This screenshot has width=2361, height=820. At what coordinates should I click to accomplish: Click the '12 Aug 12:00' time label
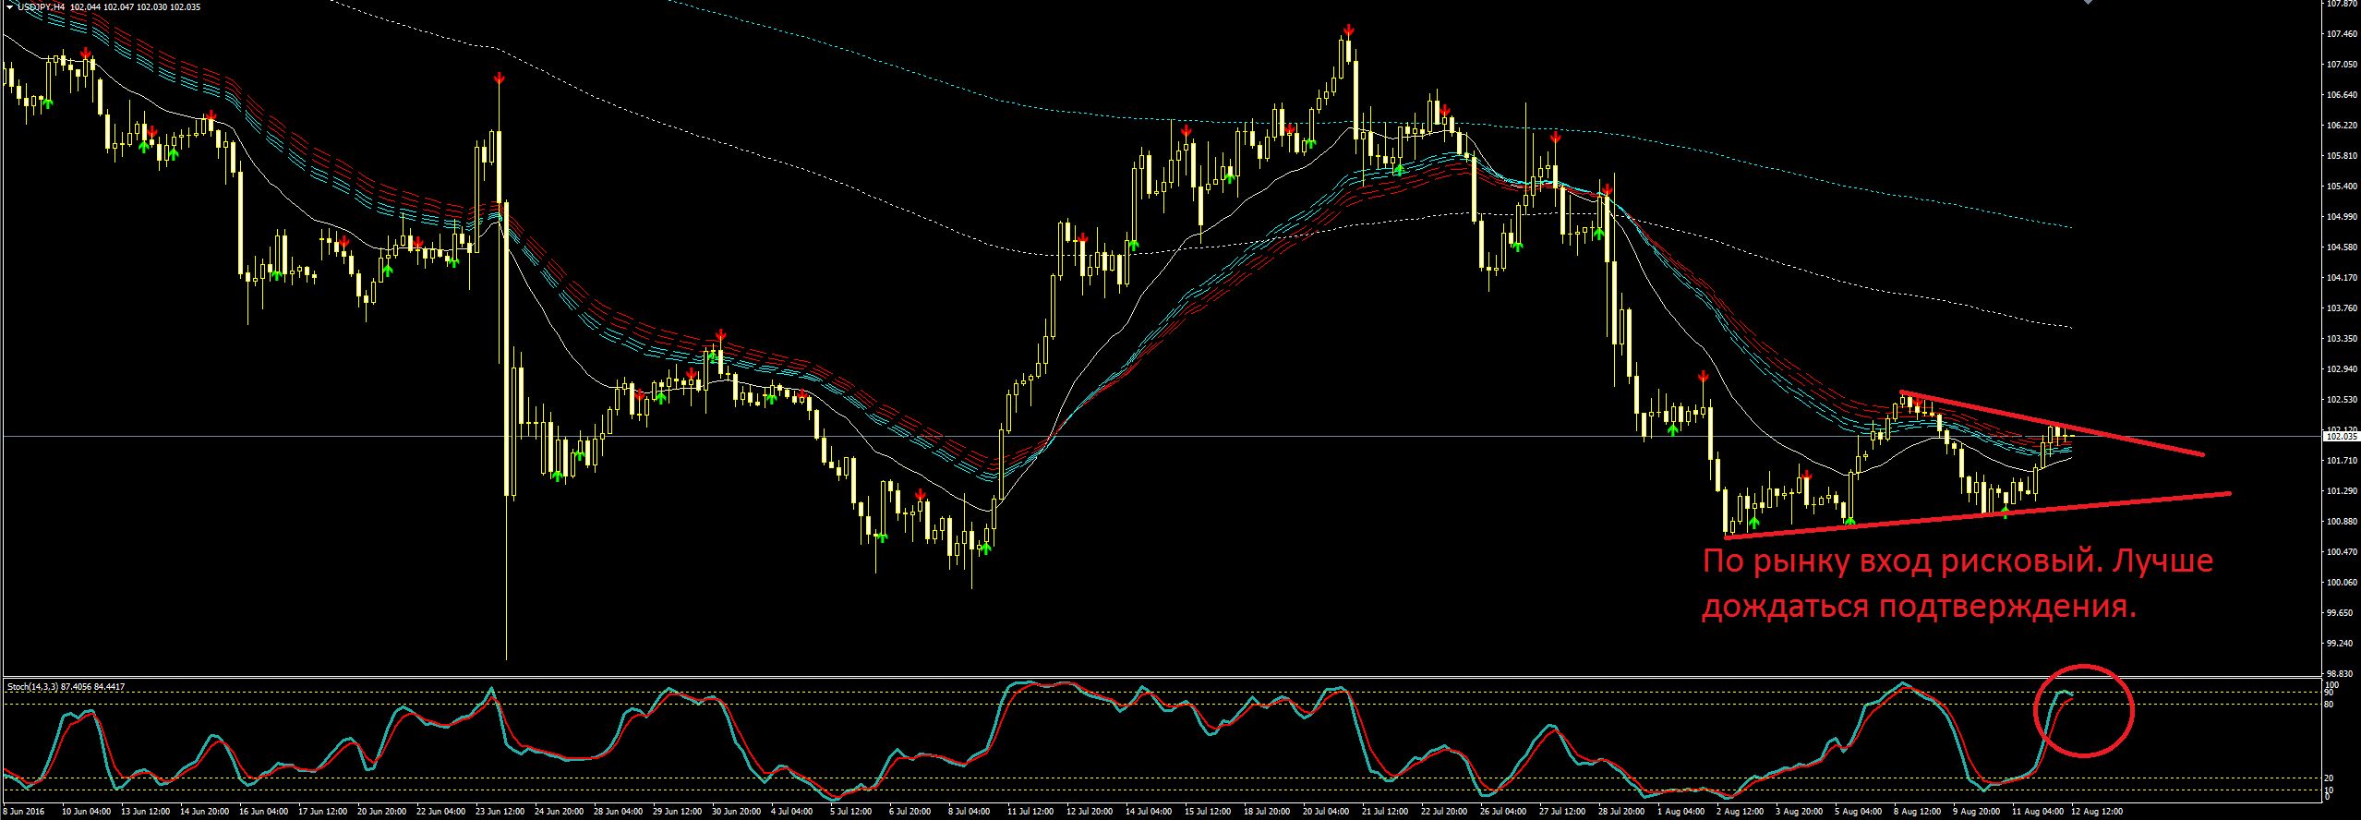[x=2097, y=812]
